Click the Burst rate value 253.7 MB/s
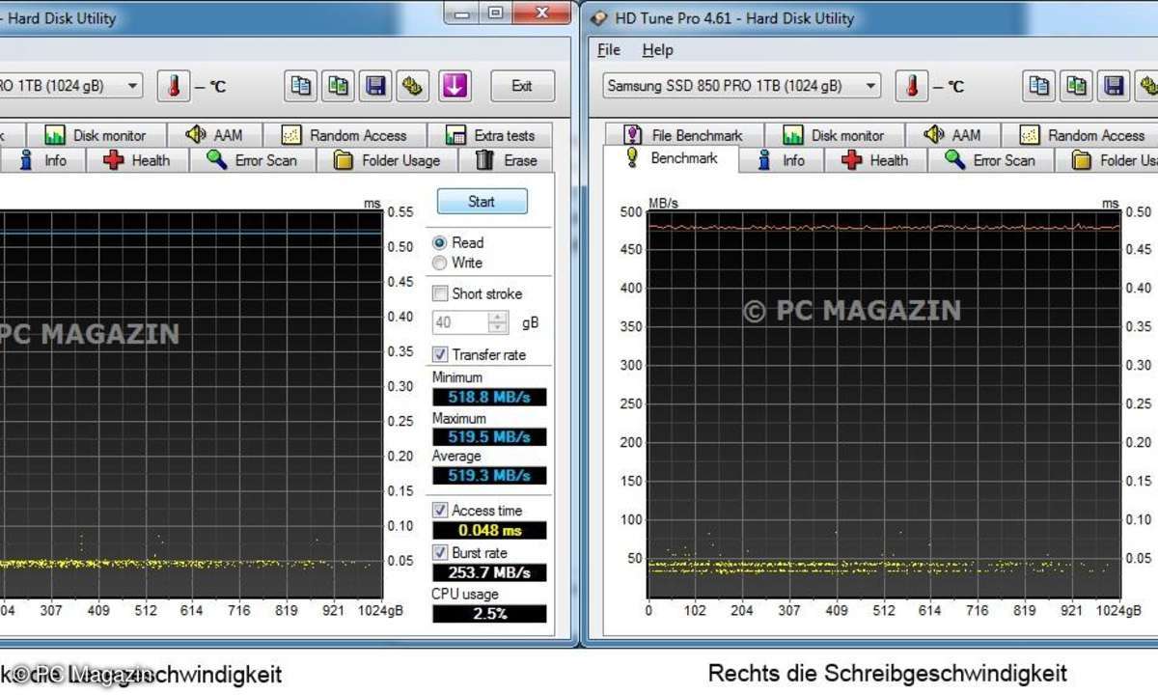Viewport: 1158px width, 695px height. [488, 572]
